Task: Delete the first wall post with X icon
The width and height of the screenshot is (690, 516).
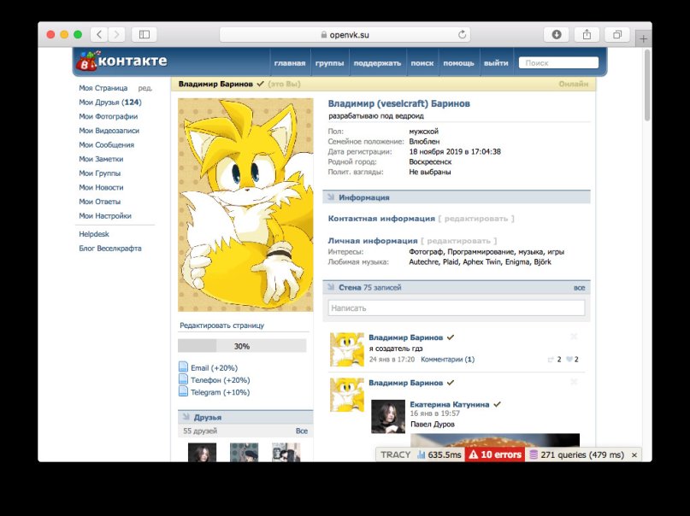Action: tap(574, 337)
